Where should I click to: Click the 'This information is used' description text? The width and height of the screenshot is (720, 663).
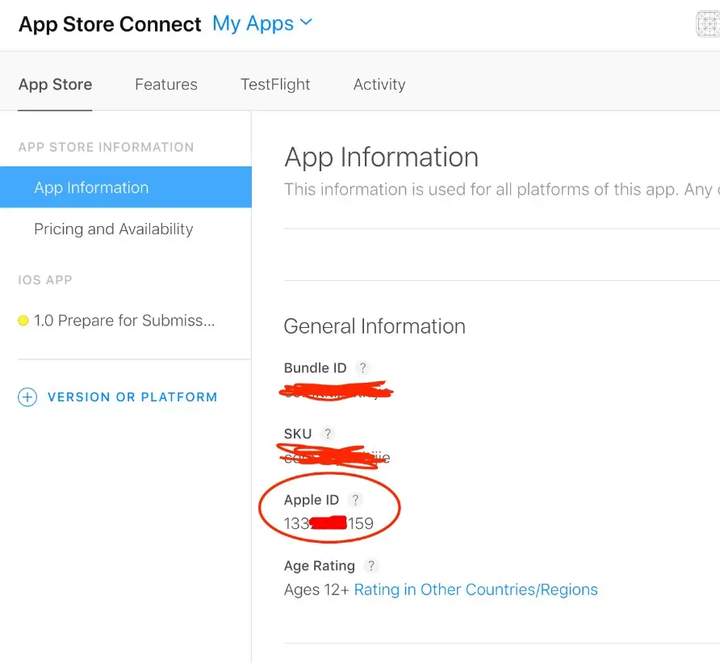point(502,189)
